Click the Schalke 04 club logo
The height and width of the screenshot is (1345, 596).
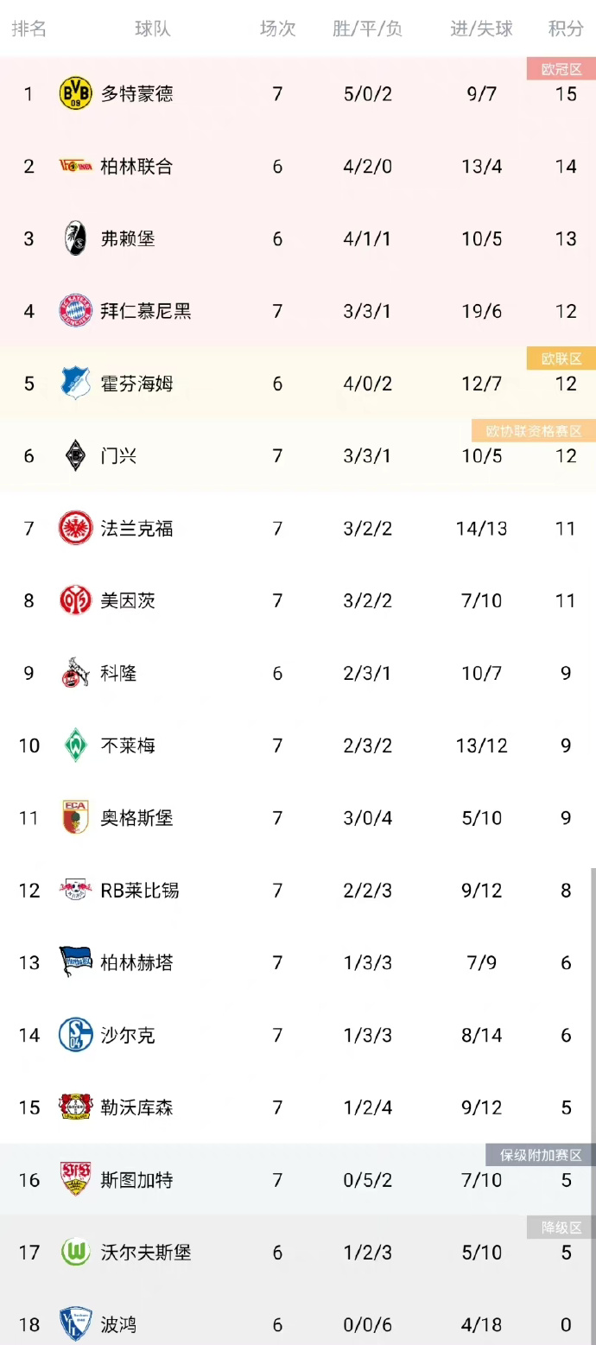pos(75,1035)
